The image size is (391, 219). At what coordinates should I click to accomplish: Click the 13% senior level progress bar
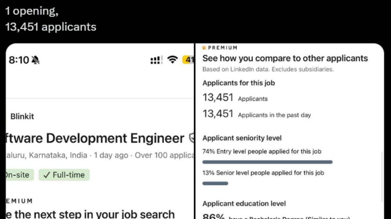pyautogui.click(x=215, y=183)
